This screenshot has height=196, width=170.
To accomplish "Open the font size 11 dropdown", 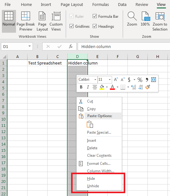I will click(x=110, y=80).
